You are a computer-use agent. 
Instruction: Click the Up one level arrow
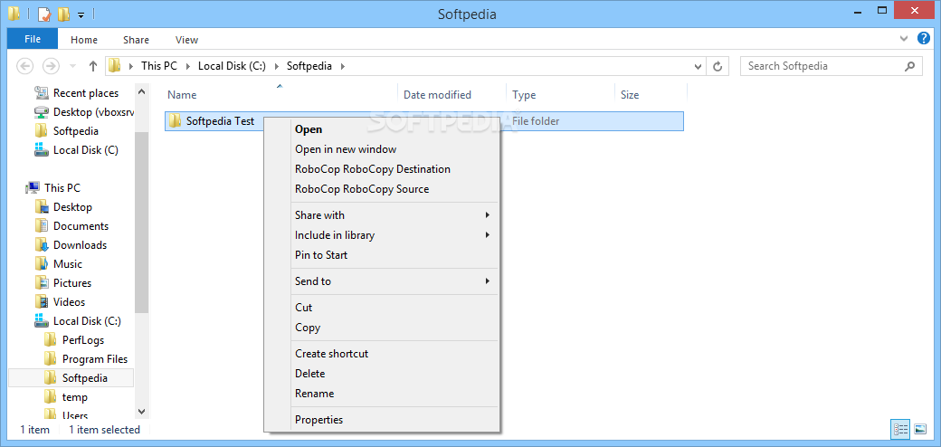click(92, 66)
